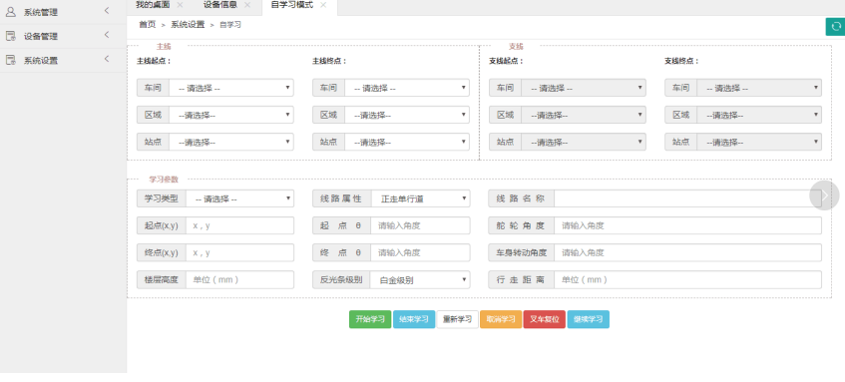The width and height of the screenshot is (845, 382).
Task: Switch to the 我的桌面 tab
Action: pos(153,5)
